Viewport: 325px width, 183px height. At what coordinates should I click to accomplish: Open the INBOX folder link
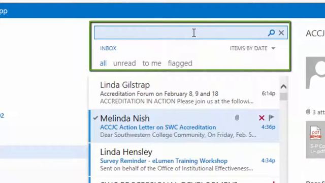pos(108,48)
